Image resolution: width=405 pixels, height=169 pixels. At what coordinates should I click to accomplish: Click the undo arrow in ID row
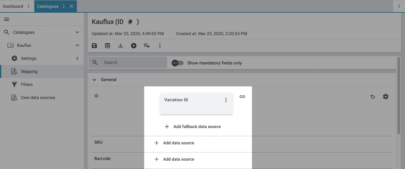[372, 97]
